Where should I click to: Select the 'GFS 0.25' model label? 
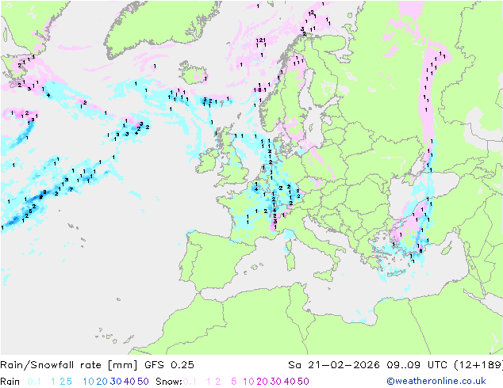pos(169,365)
